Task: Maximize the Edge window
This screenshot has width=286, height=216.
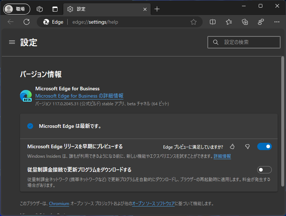Action: pos(261,6)
